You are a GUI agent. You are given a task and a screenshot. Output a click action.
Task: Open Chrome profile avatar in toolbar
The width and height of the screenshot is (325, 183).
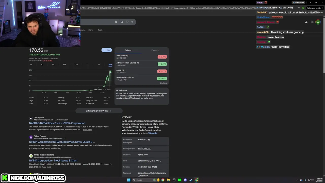click(303, 8)
